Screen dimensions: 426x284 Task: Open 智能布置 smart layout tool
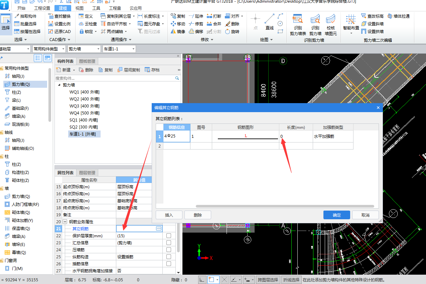(351, 24)
